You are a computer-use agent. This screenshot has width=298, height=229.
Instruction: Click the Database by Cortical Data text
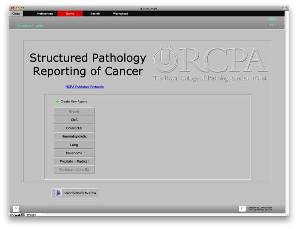point(259,208)
